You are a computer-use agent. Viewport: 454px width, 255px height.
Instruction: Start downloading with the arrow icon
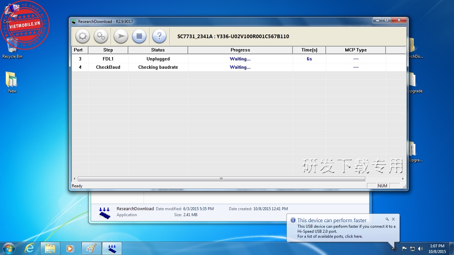pyautogui.click(x=121, y=36)
